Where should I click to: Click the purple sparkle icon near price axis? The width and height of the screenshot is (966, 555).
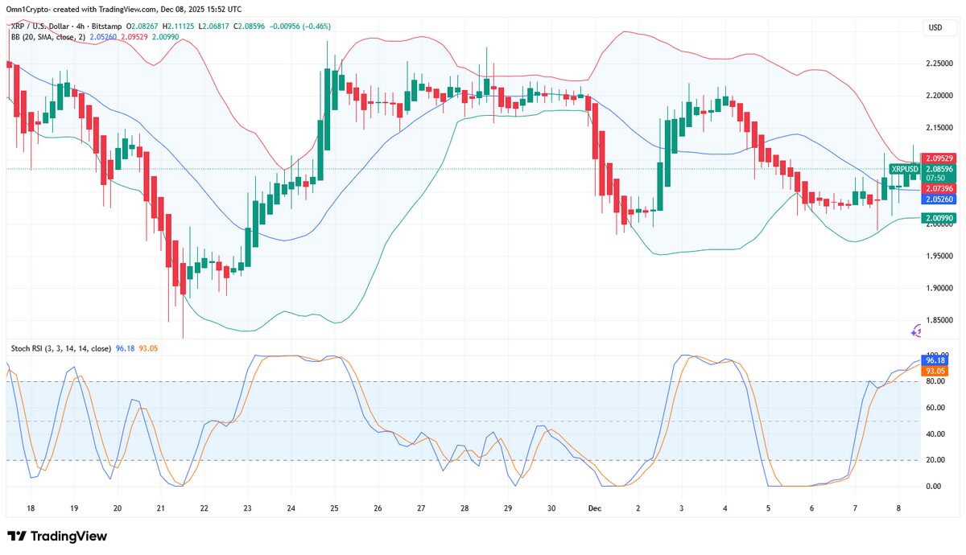point(916,331)
